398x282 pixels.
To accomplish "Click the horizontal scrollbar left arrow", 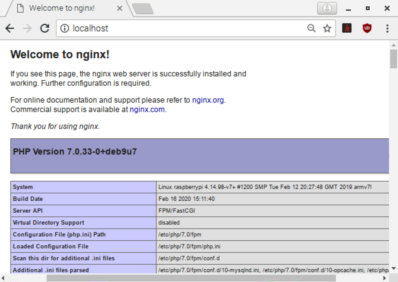I will tap(3, 278).
